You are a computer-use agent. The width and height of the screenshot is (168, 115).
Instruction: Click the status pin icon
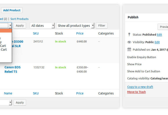129,34
